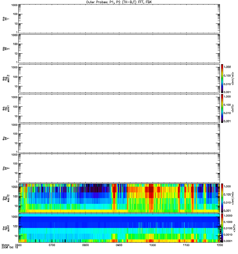Click the thb fbk scm1 nT color bar
Screen dimensions: 238x254
[x=222, y=108]
